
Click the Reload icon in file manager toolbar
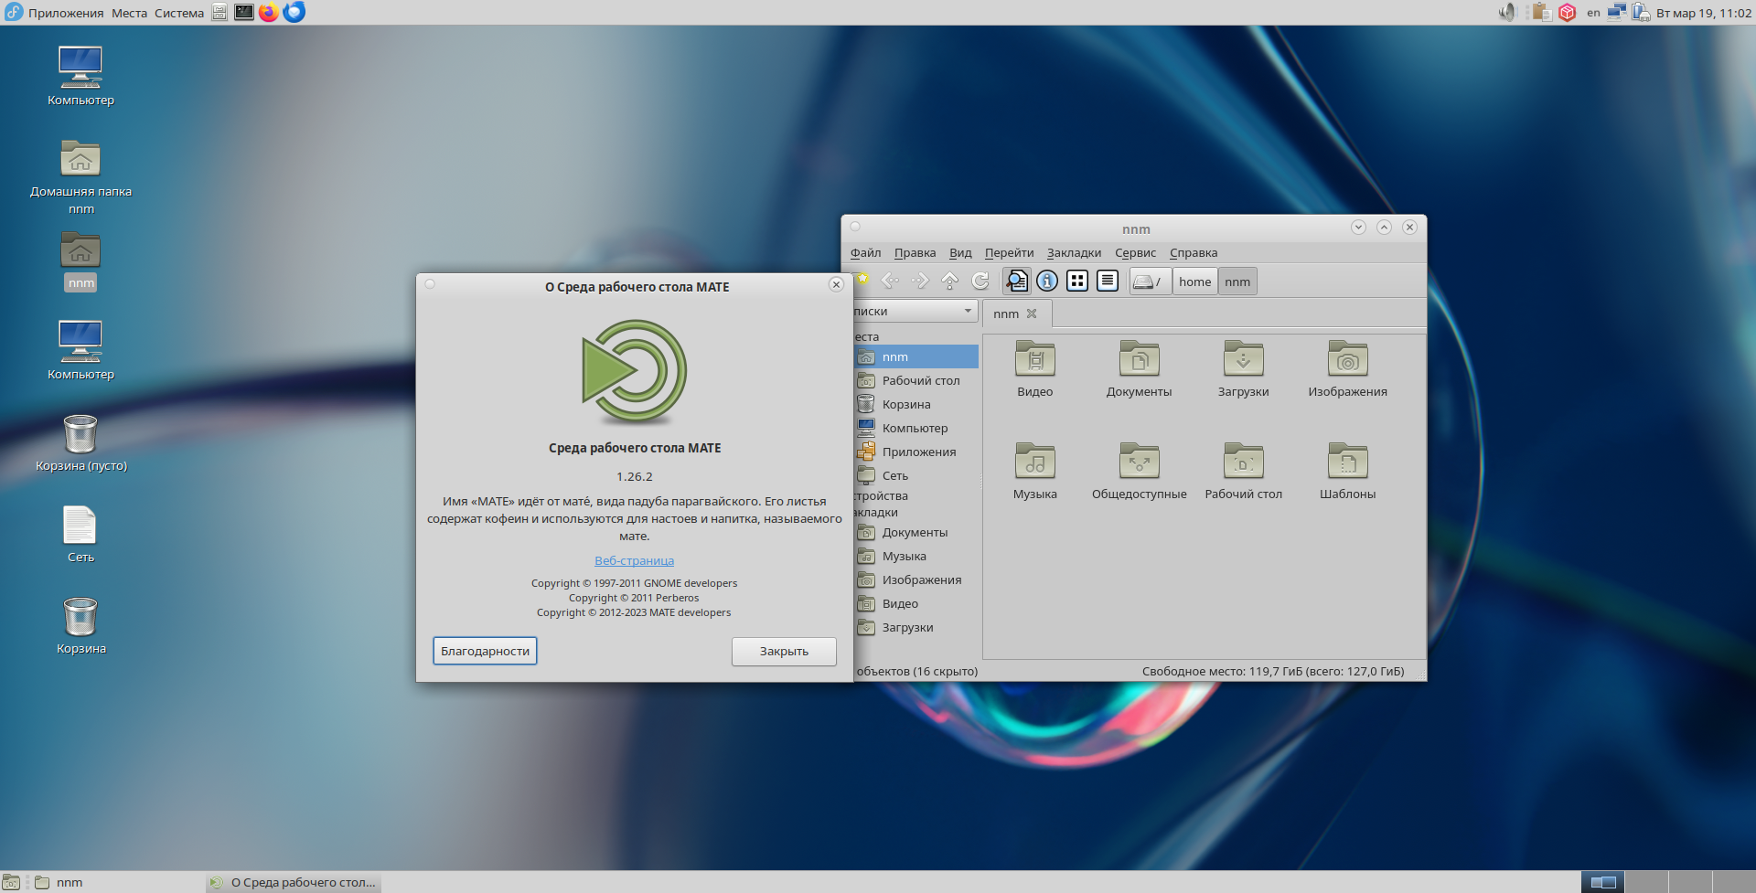pos(980,282)
